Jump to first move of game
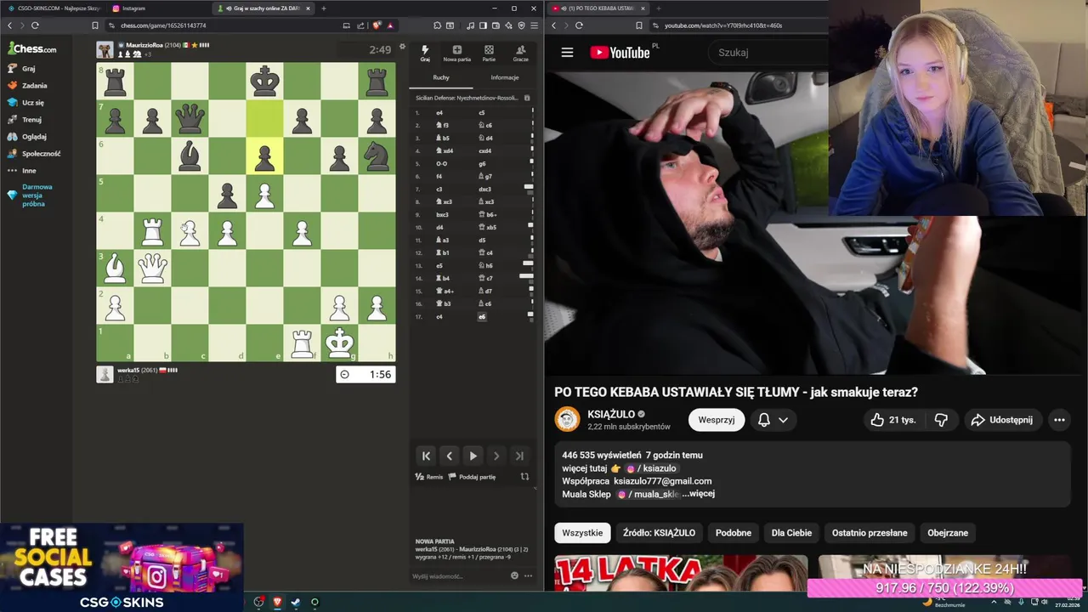The height and width of the screenshot is (612, 1088). (427, 456)
